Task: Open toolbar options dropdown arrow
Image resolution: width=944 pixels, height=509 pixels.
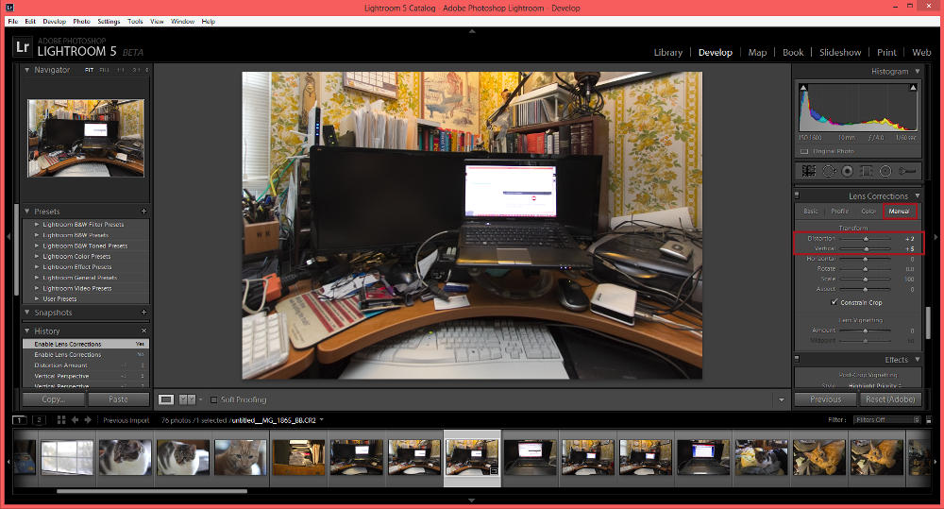Action: (x=782, y=400)
